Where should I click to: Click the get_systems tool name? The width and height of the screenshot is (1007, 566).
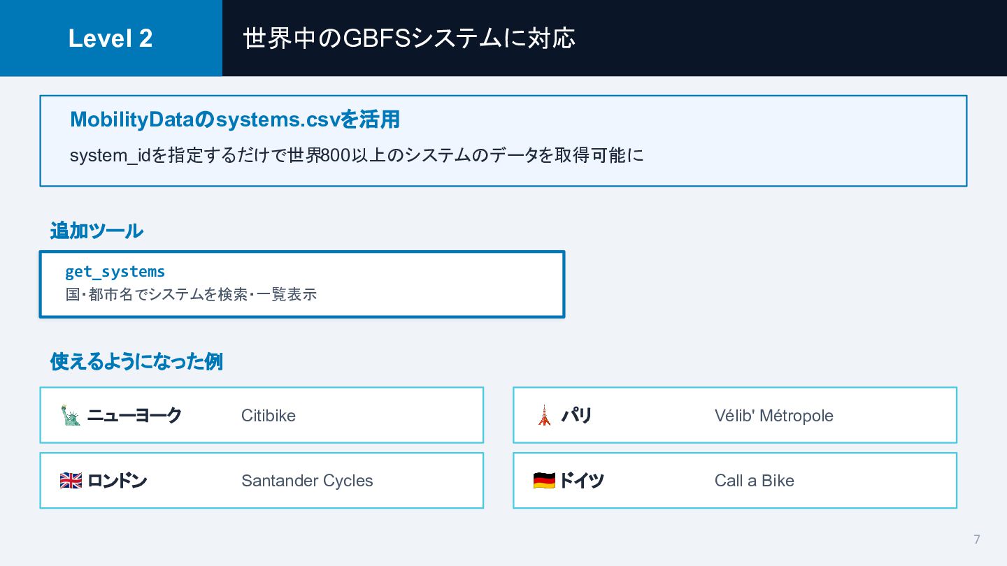click(115, 271)
